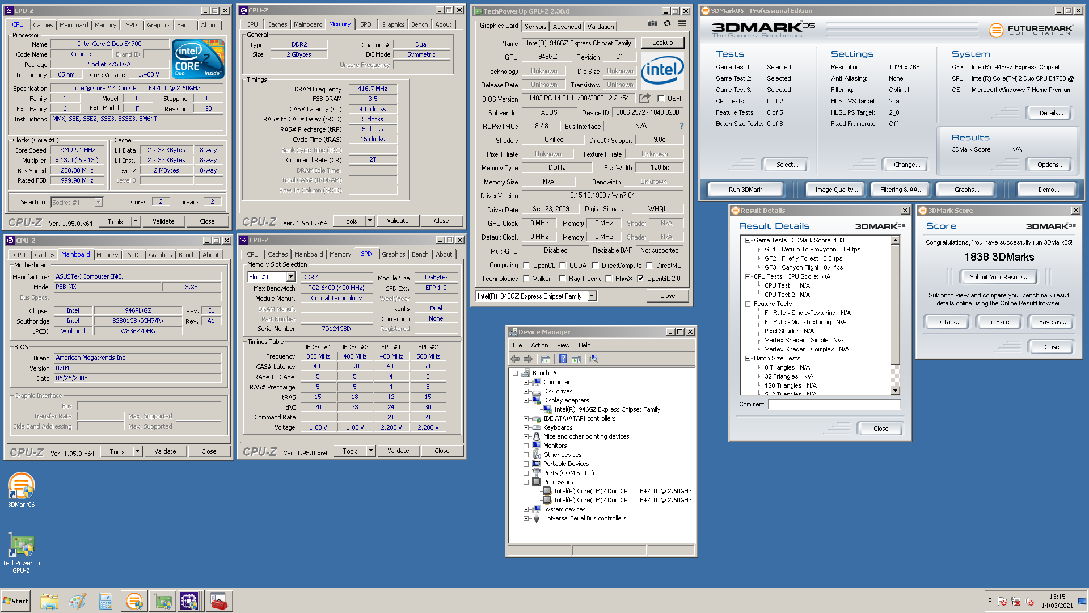
Task: Open the GPU selection dropdown in GPU-Z
Action: (592, 296)
